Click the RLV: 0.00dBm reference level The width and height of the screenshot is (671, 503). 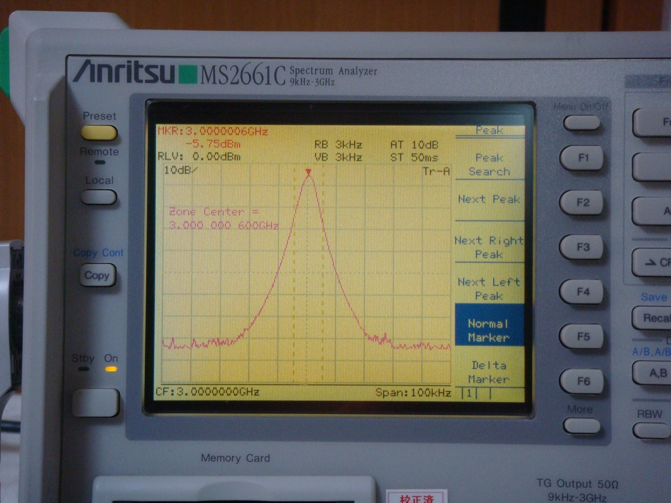point(199,157)
